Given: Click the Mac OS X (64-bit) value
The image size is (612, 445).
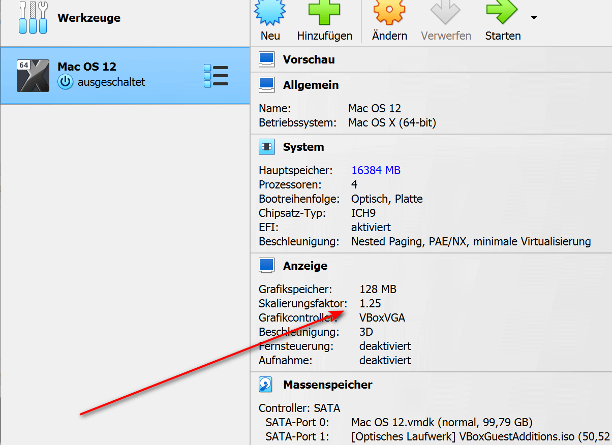Looking at the screenshot, I should (392, 122).
